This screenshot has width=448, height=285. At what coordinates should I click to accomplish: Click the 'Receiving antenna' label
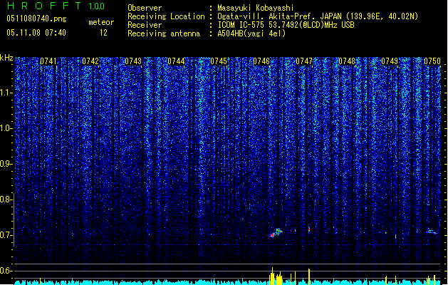pyautogui.click(x=164, y=33)
